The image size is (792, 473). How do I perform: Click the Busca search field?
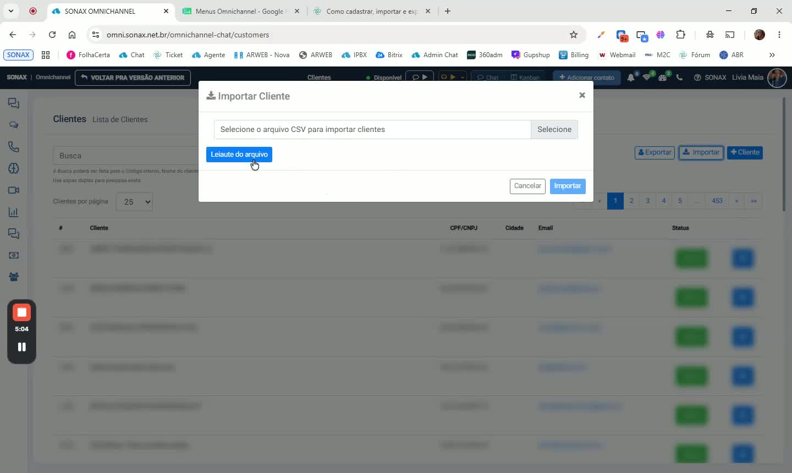tap(125, 156)
